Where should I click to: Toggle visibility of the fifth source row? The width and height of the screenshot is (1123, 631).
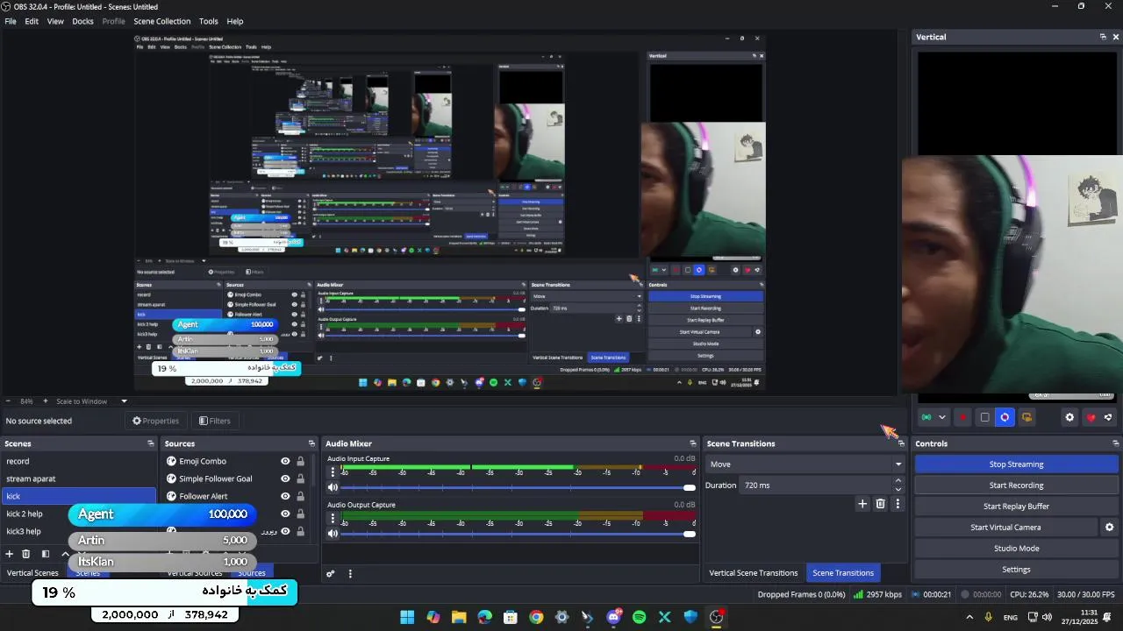pyautogui.click(x=285, y=531)
